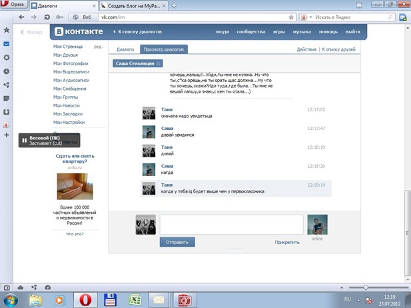The width and height of the screenshot is (411, 308).
Task: Reload the page with refresh icon
Action: pyautogui.click(x=47, y=17)
